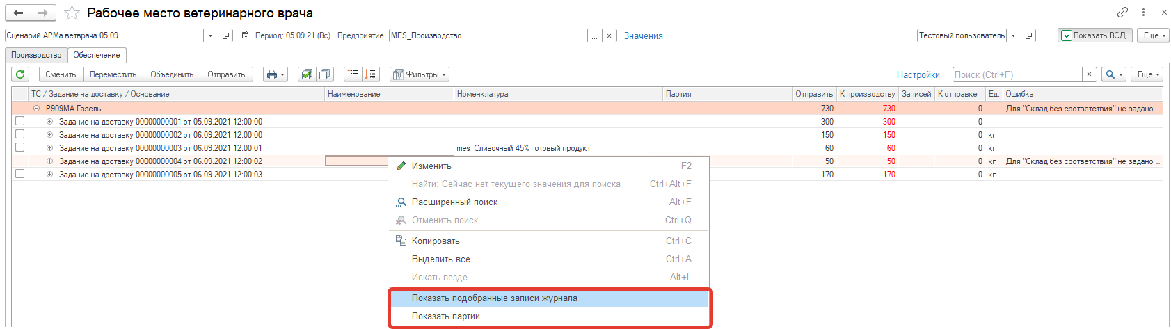Viewport: 1171px width, 329px height.
Task: Open the Фильтры dropdown
Action: 420,74
